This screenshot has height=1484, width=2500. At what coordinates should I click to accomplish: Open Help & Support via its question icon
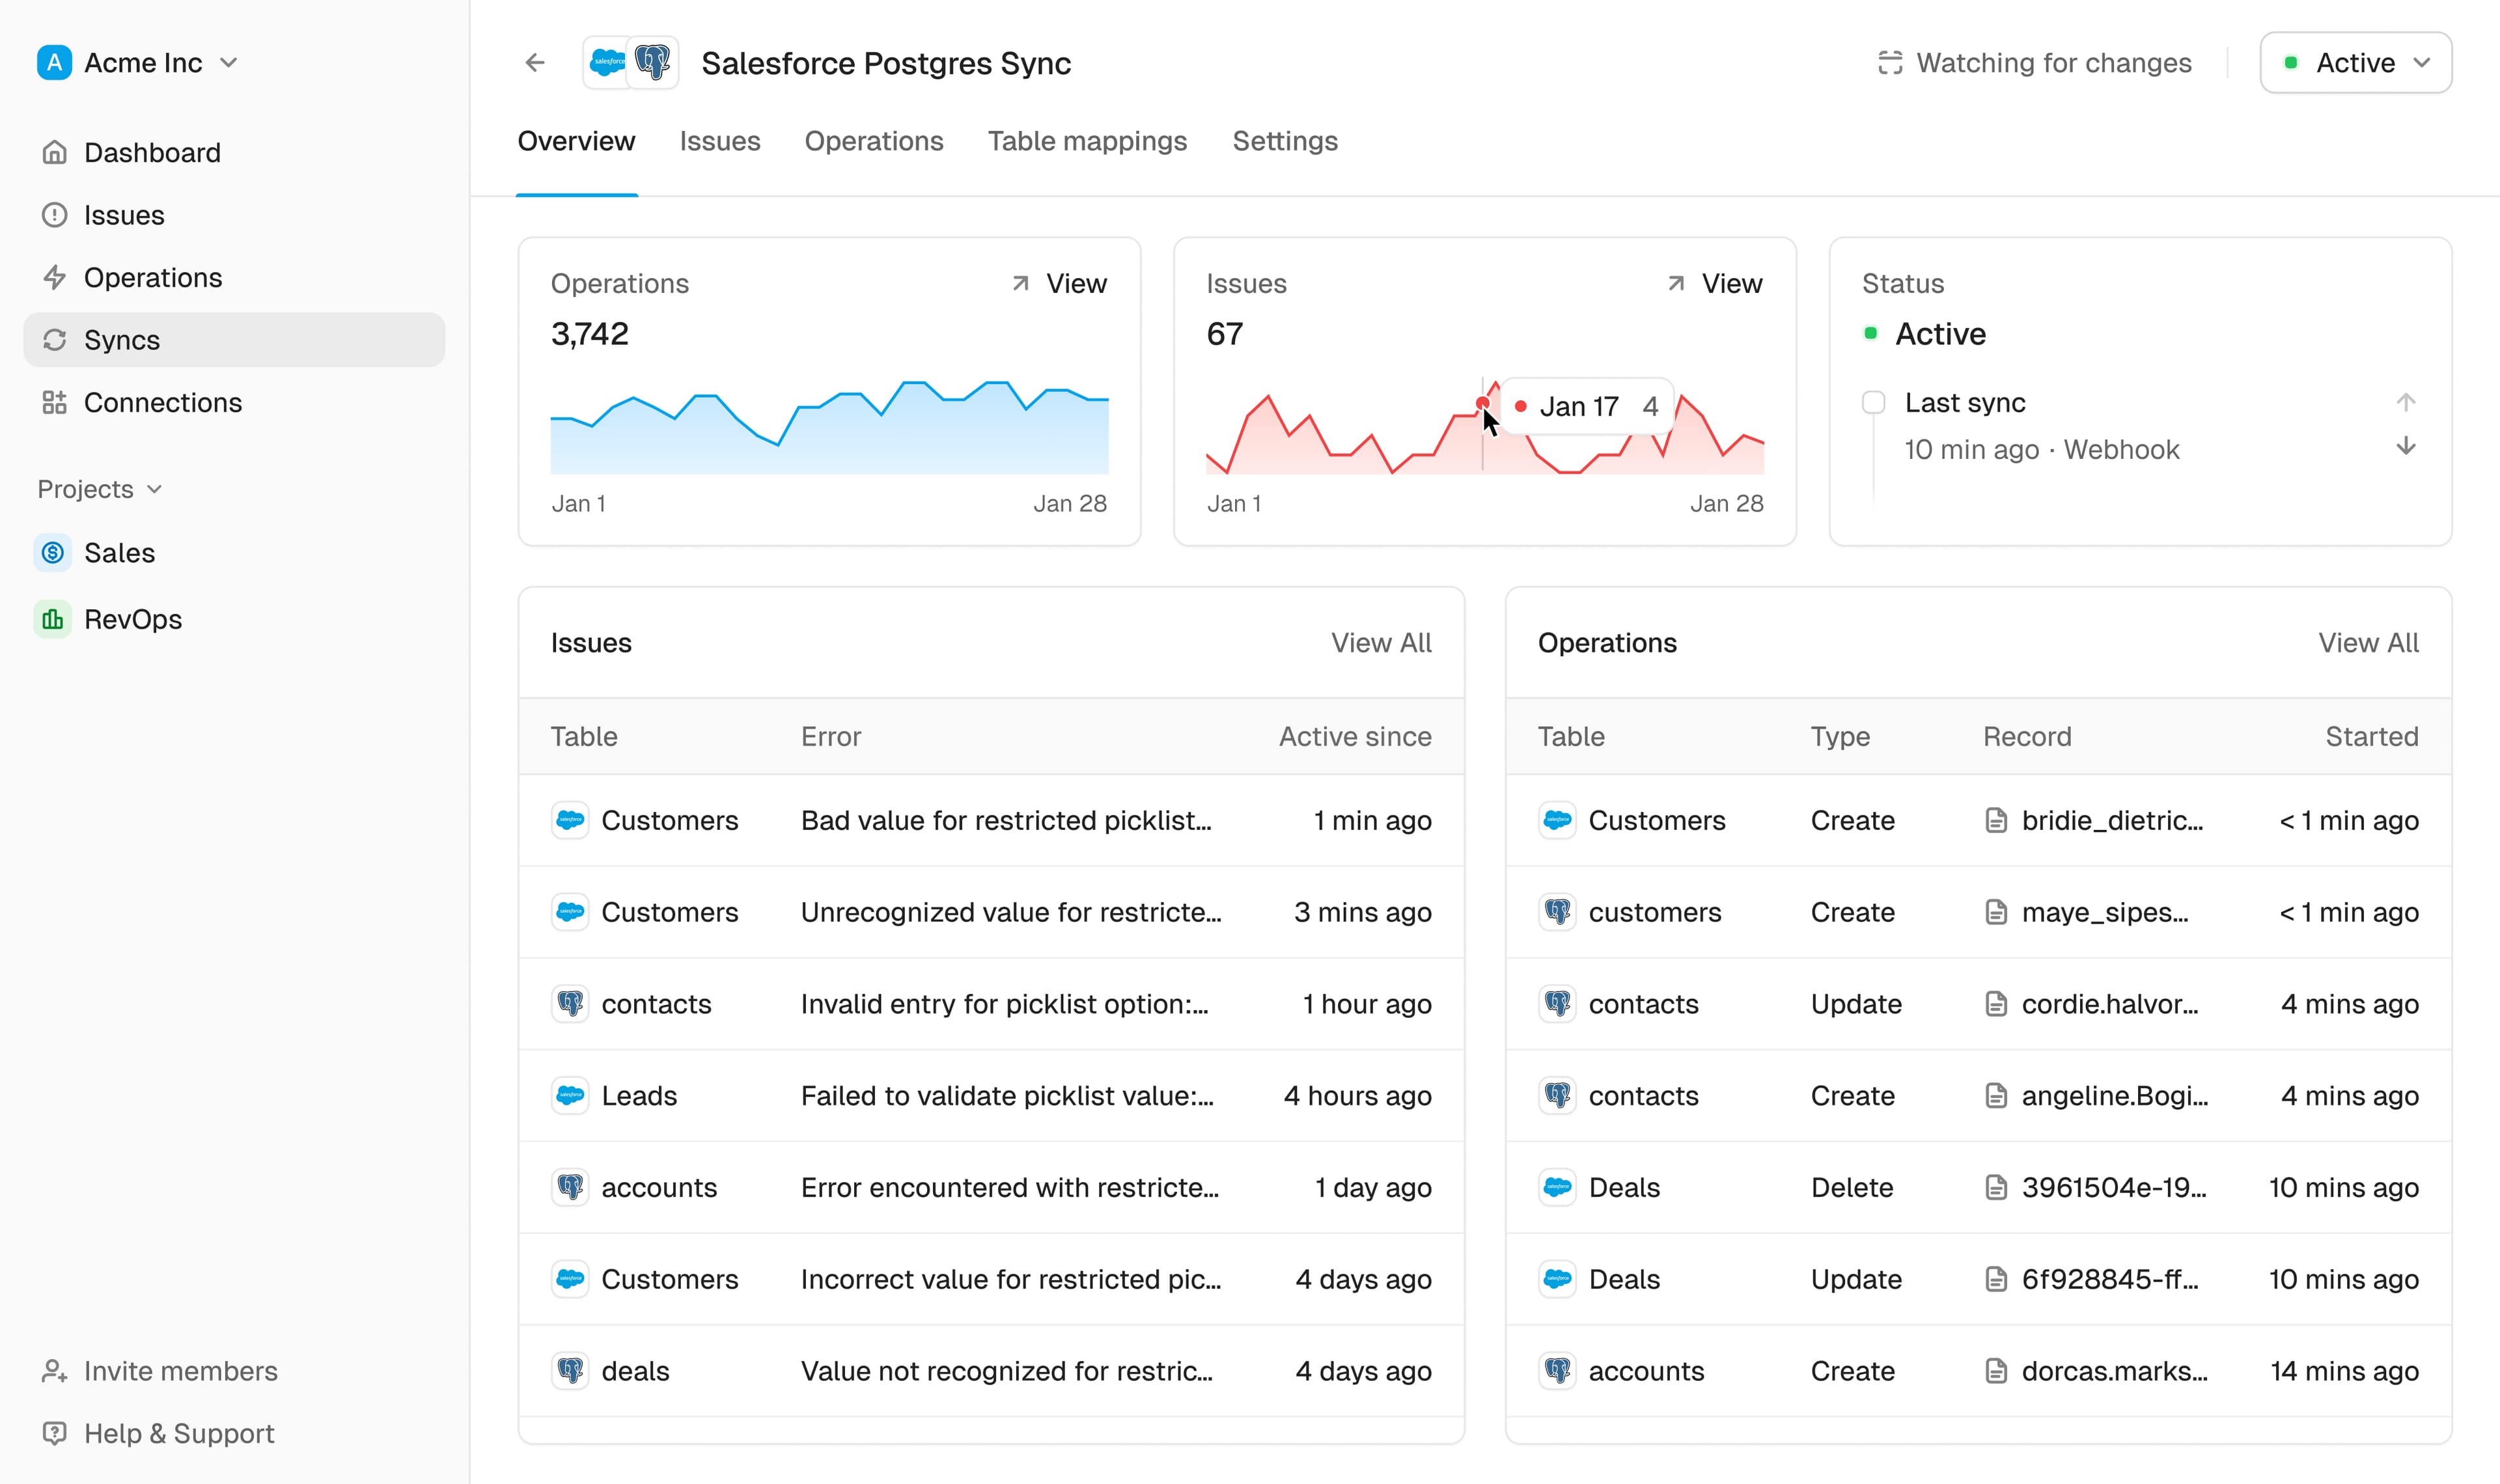[55, 1433]
